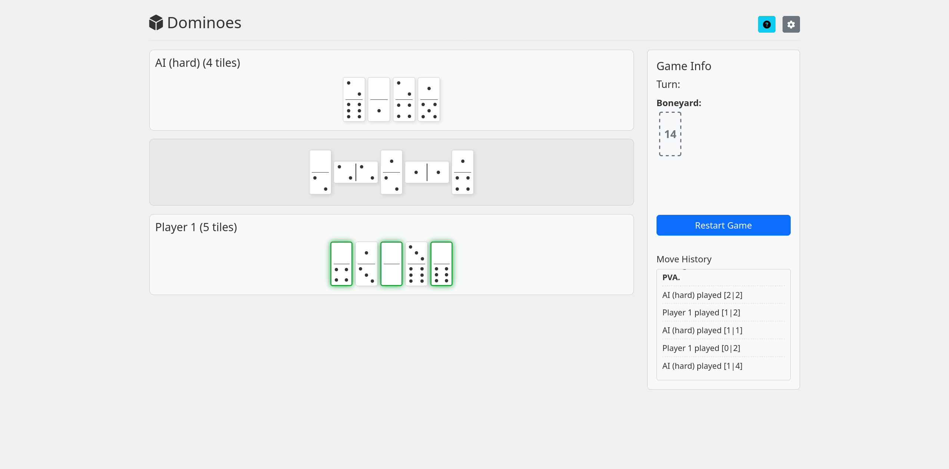Select the "Player 1 played [0|2]" history entry
The height and width of the screenshot is (469, 949).
pos(701,348)
